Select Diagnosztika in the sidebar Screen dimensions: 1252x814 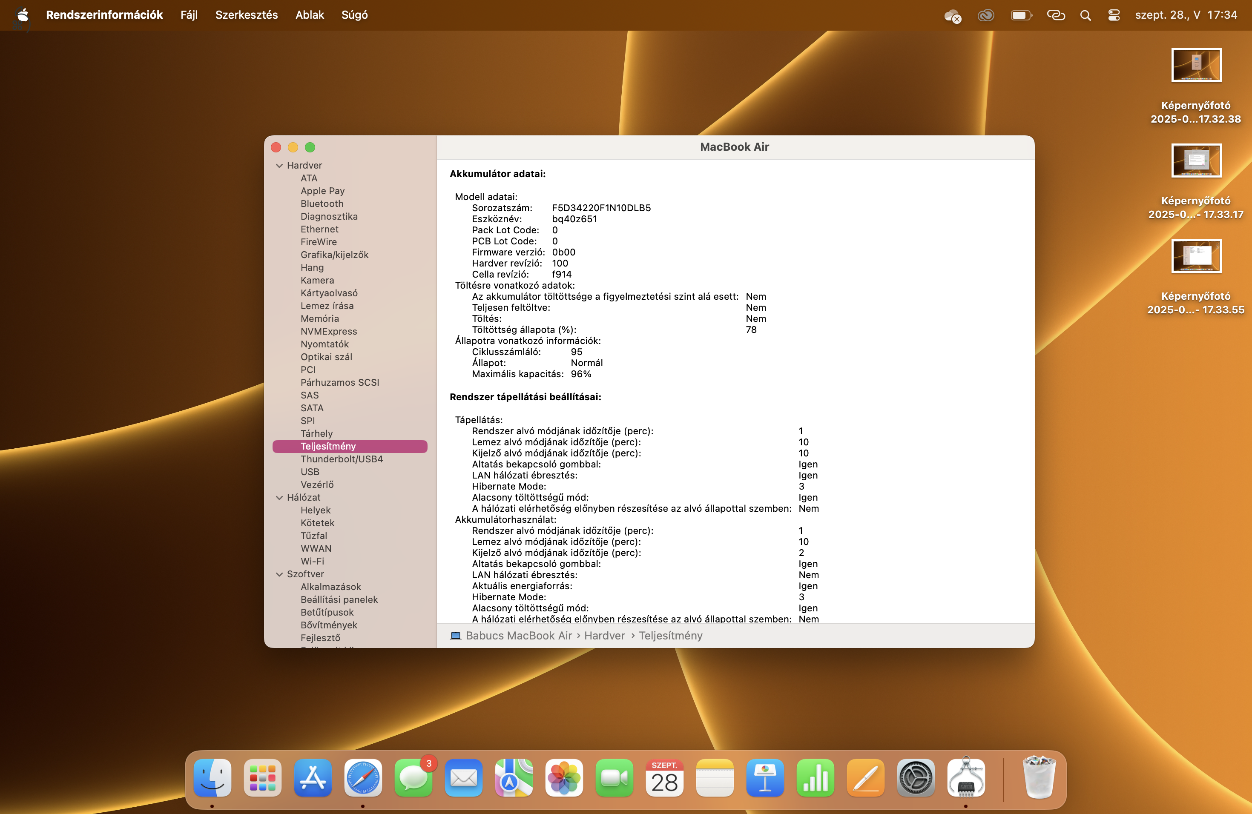point(329,217)
